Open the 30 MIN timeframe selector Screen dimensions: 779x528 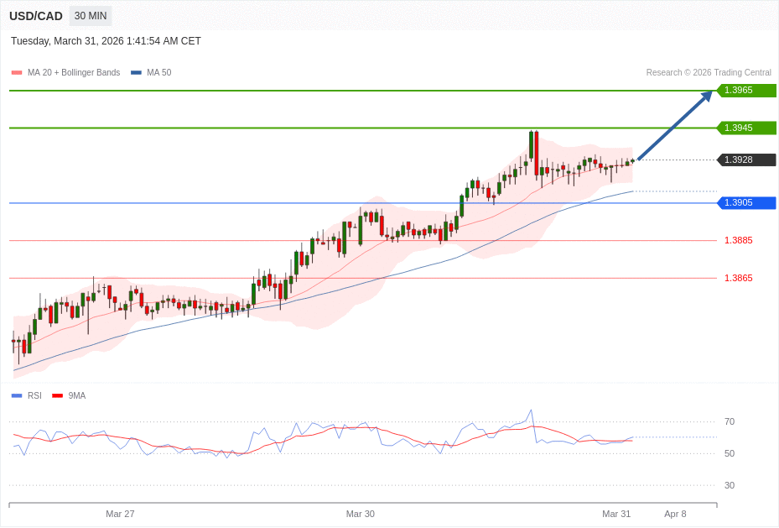coord(90,16)
